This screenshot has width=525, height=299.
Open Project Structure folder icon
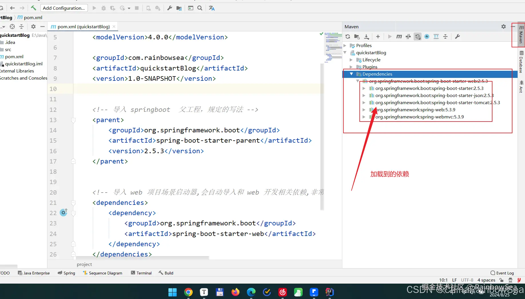click(x=179, y=8)
